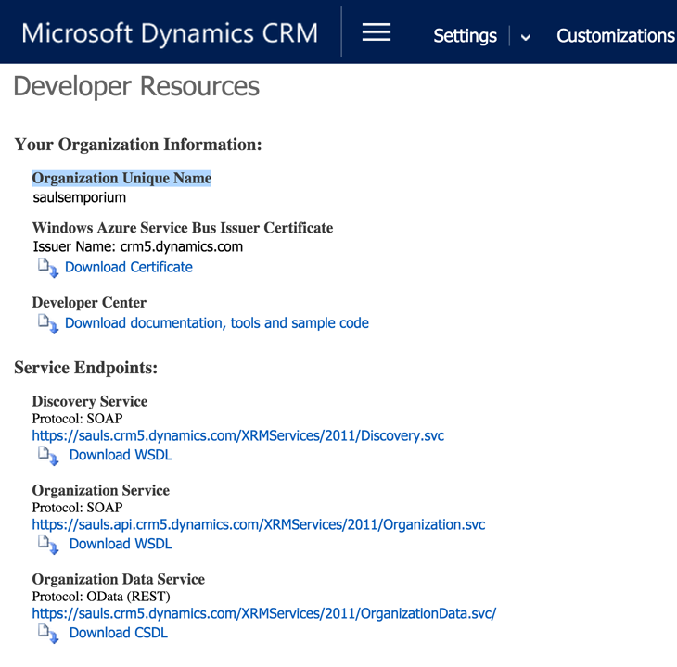Click the Download Certificate link
Viewport: 677px width, 667px height.
tap(129, 268)
